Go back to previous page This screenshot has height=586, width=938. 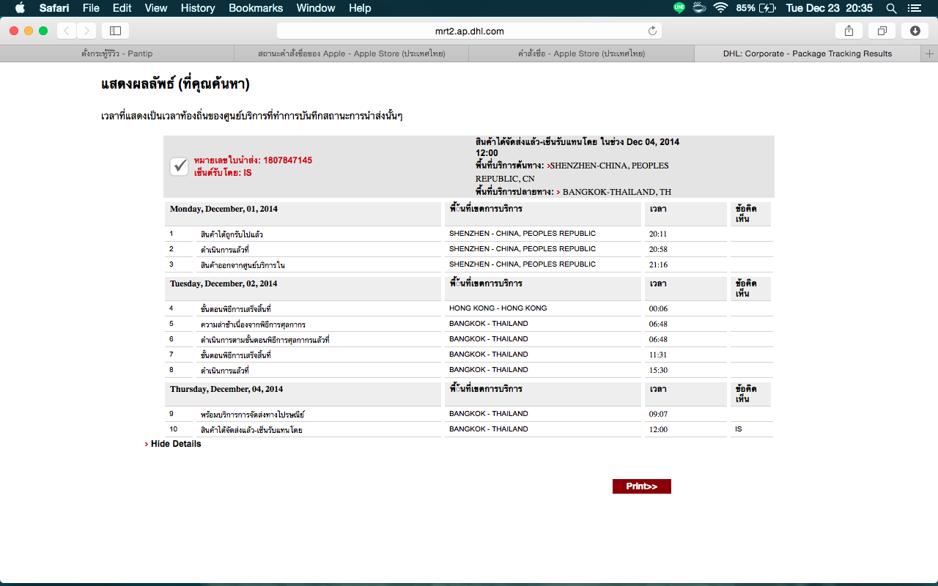[x=67, y=31]
